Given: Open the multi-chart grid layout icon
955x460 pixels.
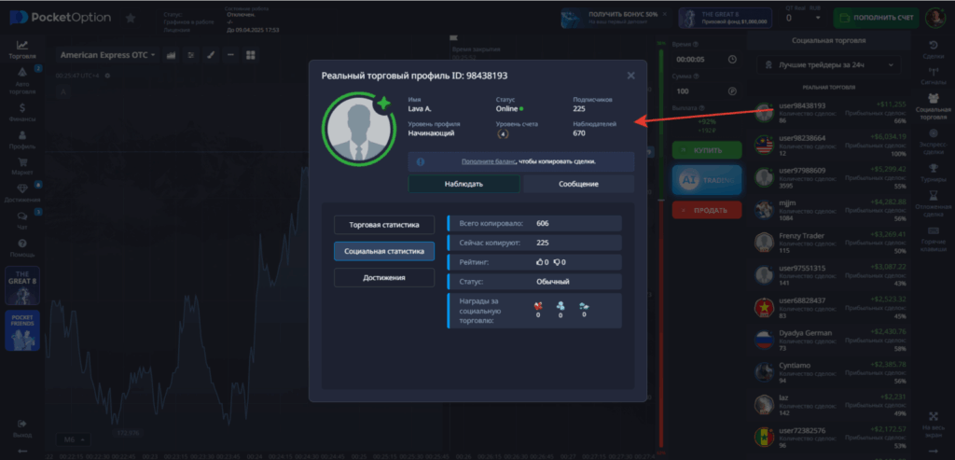Looking at the screenshot, I should (250, 55).
